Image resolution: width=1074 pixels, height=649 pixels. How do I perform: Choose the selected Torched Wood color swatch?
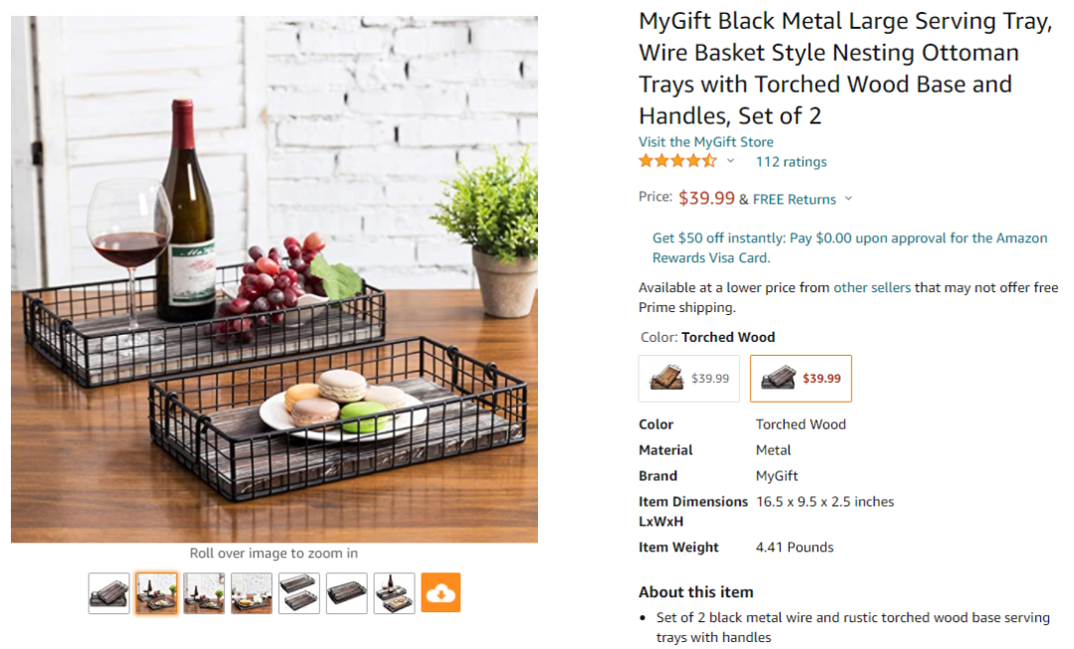pyautogui.click(x=801, y=379)
